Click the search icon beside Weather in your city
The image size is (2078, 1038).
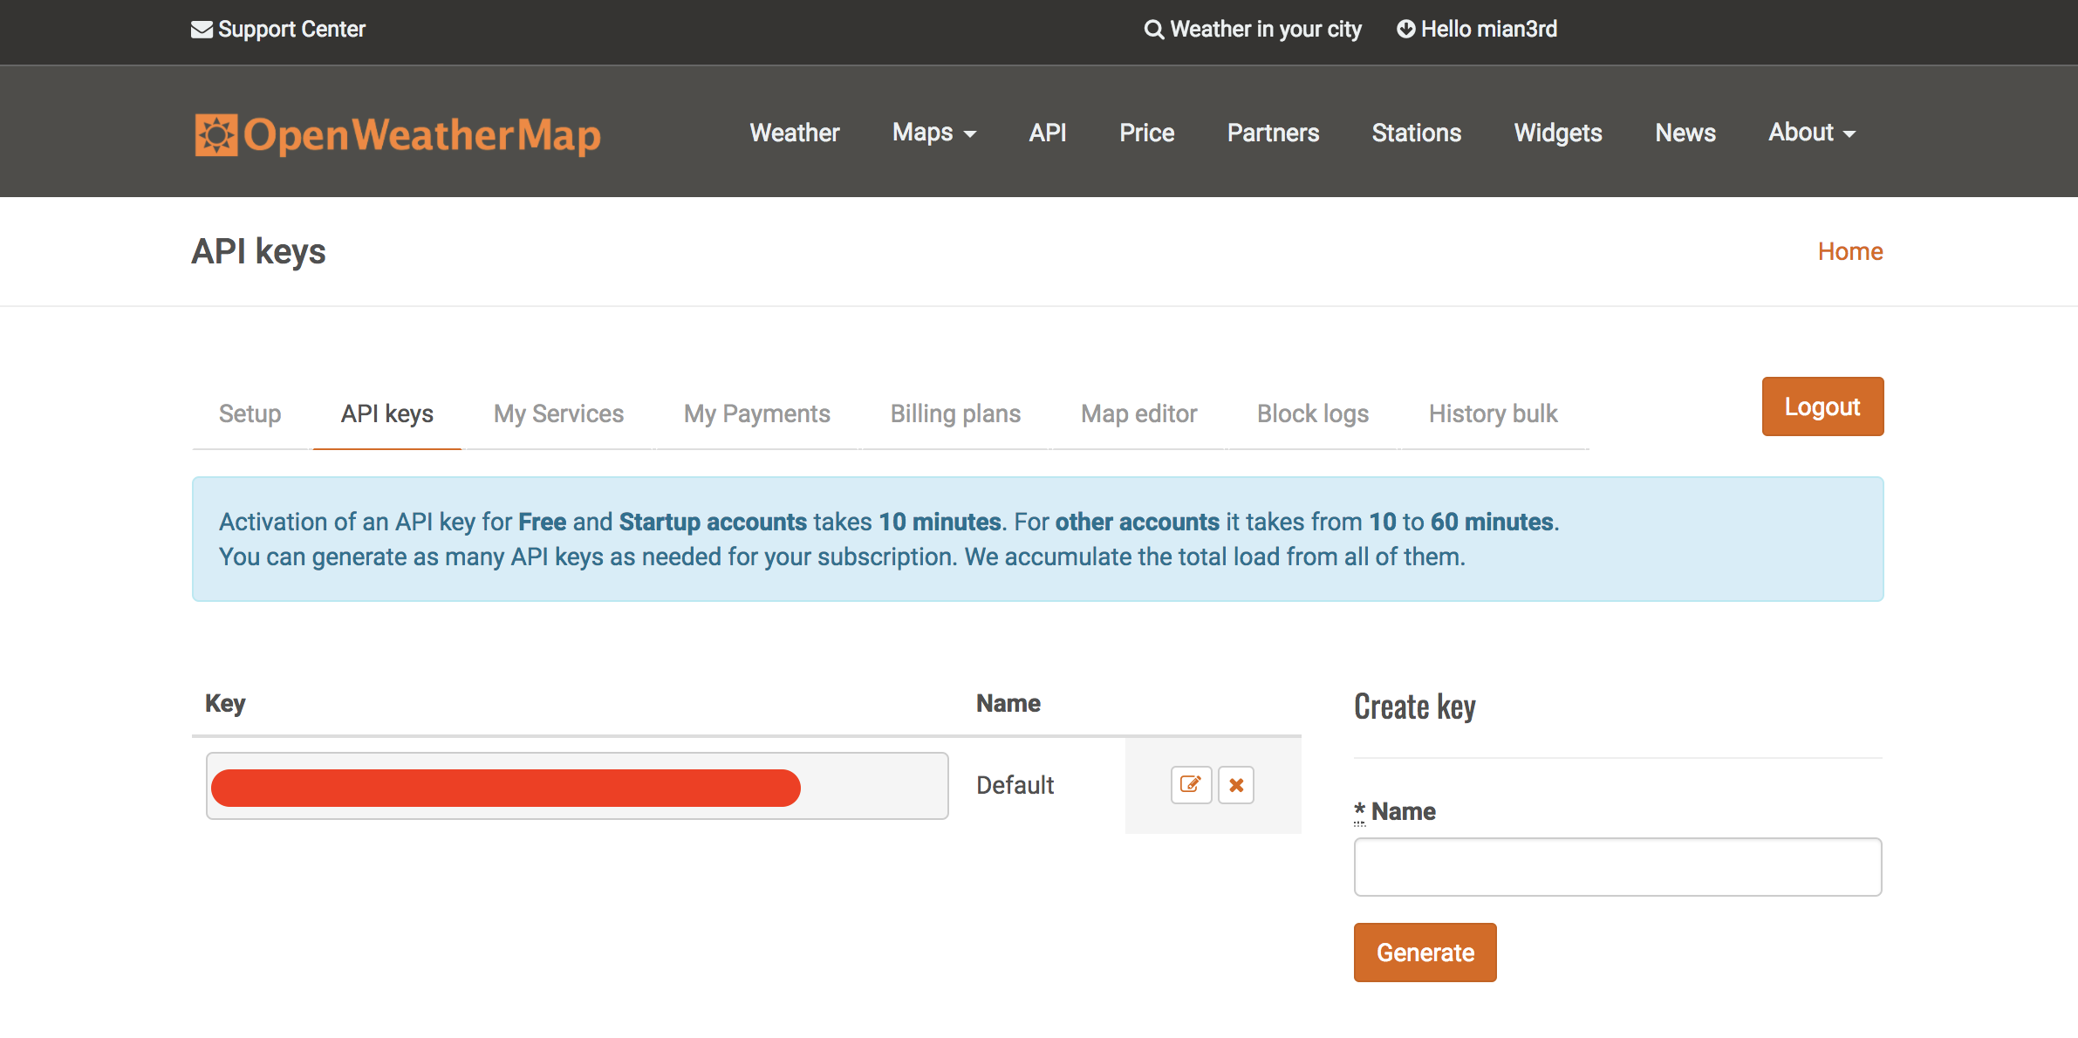1153,29
